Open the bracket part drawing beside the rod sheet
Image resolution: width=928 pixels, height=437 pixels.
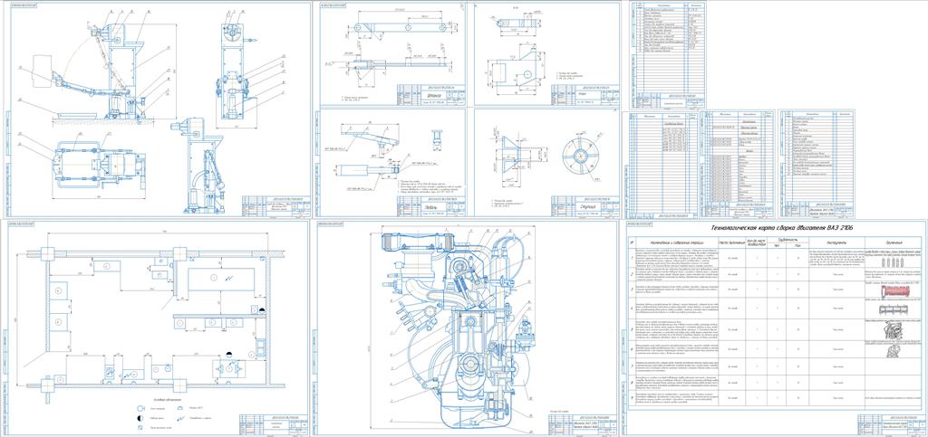(x=546, y=54)
